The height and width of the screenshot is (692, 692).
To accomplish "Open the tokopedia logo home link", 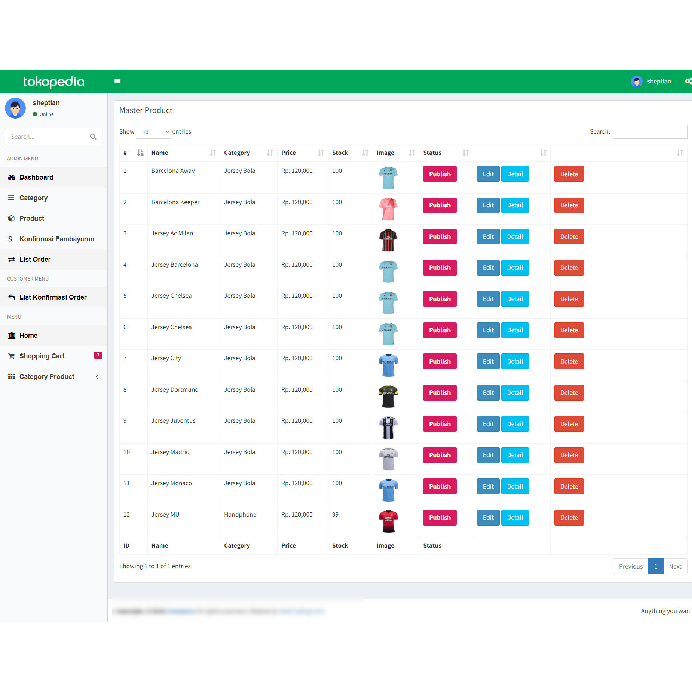I will point(54,82).
